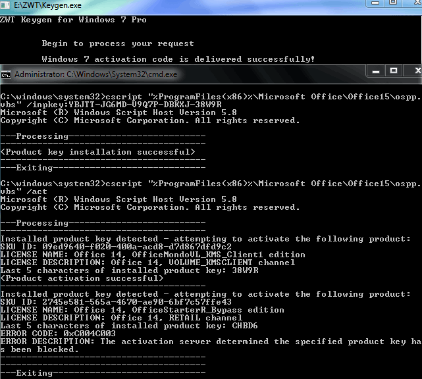Click the ERROR DESCRIPTION activation server line

(211, 341)
